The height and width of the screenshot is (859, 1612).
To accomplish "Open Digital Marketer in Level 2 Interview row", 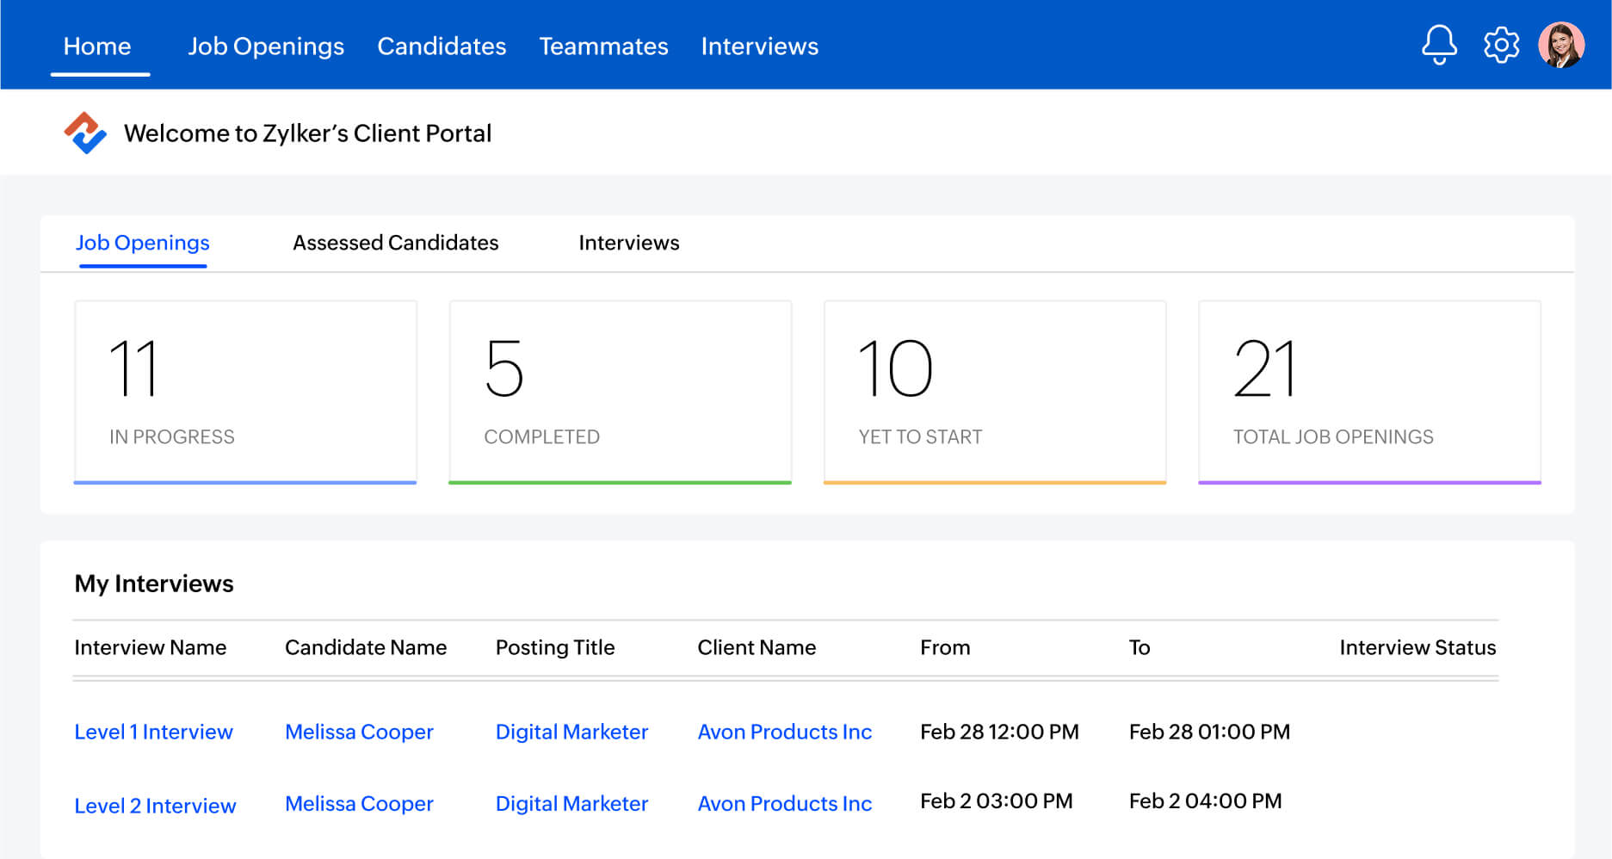I will tap(571, 803).
